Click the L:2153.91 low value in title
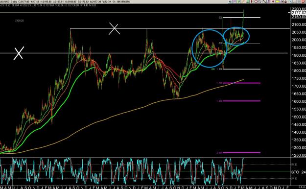This screenshot has height=189, width=306. [58, 2]
